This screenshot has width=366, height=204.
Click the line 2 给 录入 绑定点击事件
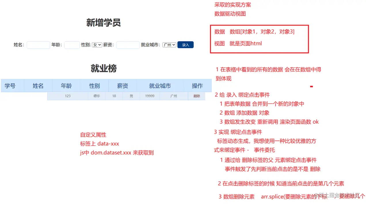[x=242, y=95]
